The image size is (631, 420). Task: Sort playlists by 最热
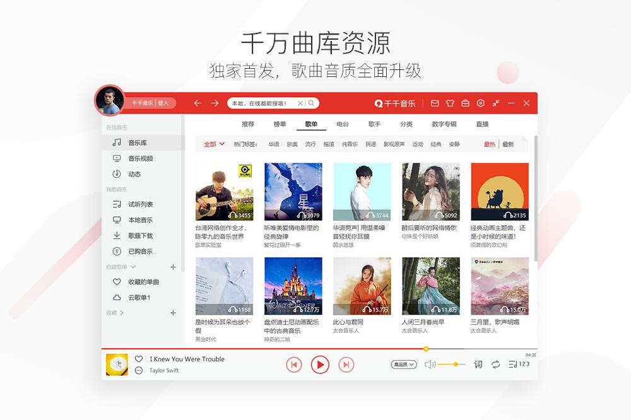coord(490,144)
